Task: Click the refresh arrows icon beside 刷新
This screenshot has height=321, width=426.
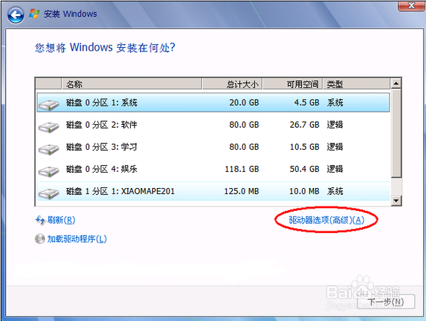Action: [x=40, y=220]
